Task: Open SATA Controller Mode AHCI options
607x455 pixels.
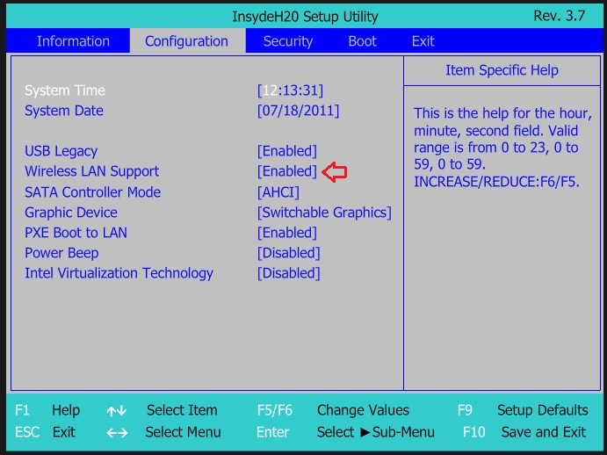Action: [x=278, y=192]
